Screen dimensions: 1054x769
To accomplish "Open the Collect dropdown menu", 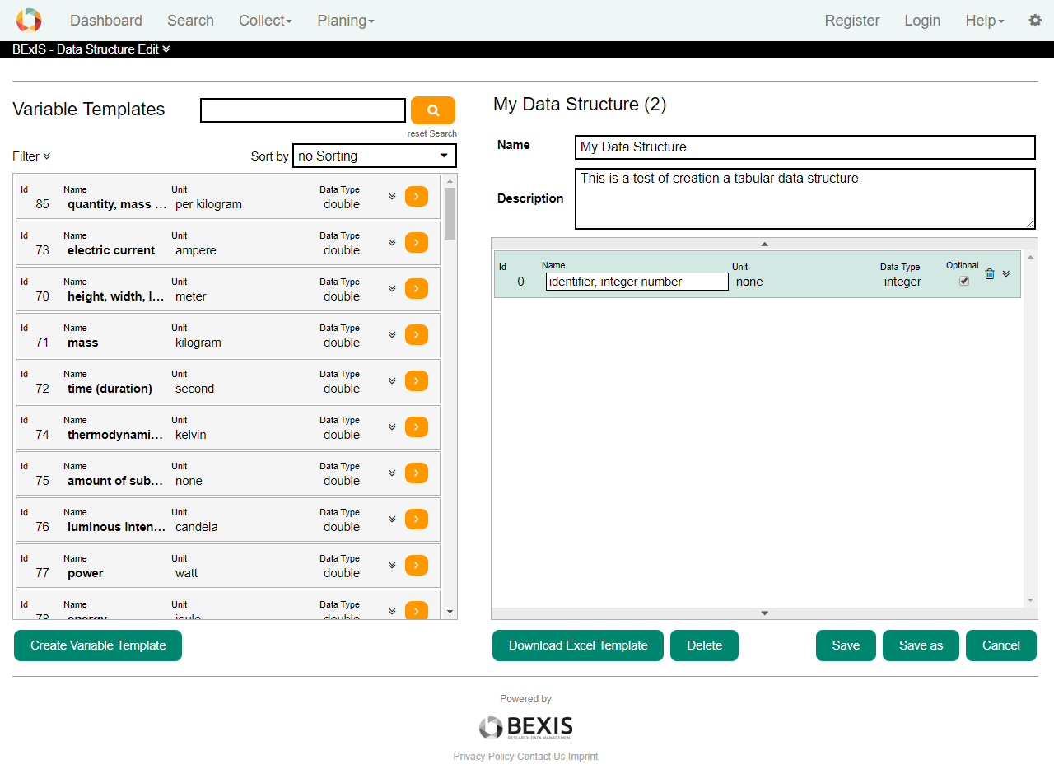I will tap(265, 21).
